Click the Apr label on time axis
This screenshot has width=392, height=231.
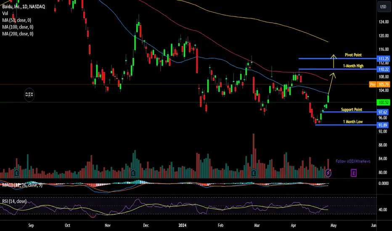[x=293, y=225]
